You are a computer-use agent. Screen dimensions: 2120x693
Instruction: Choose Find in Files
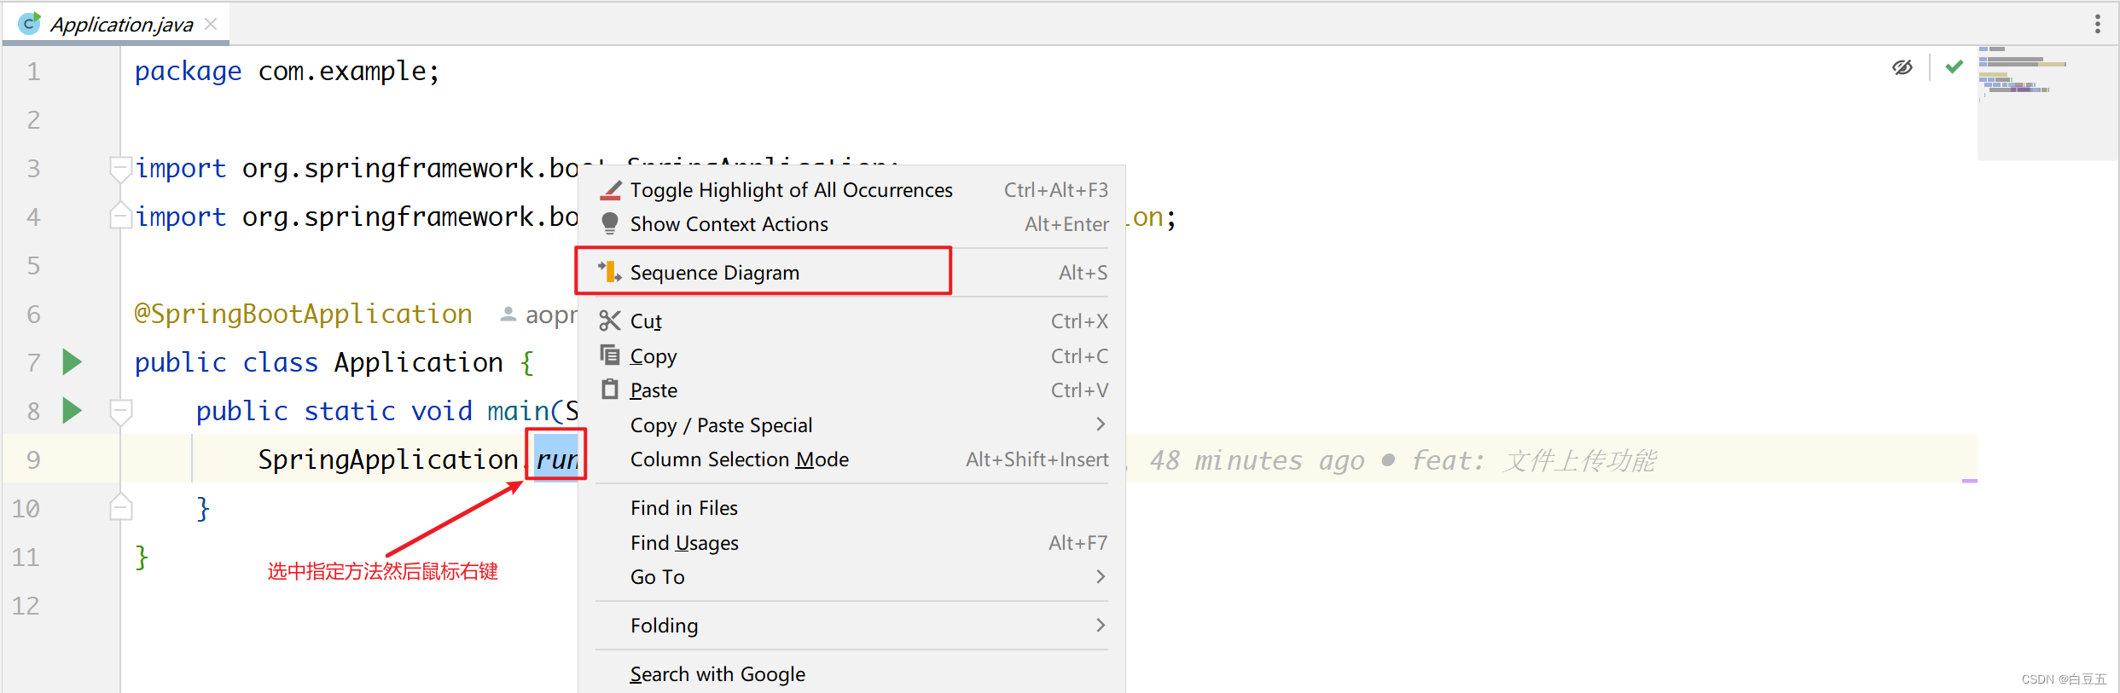pyautogui.click(x=851, y=508)
